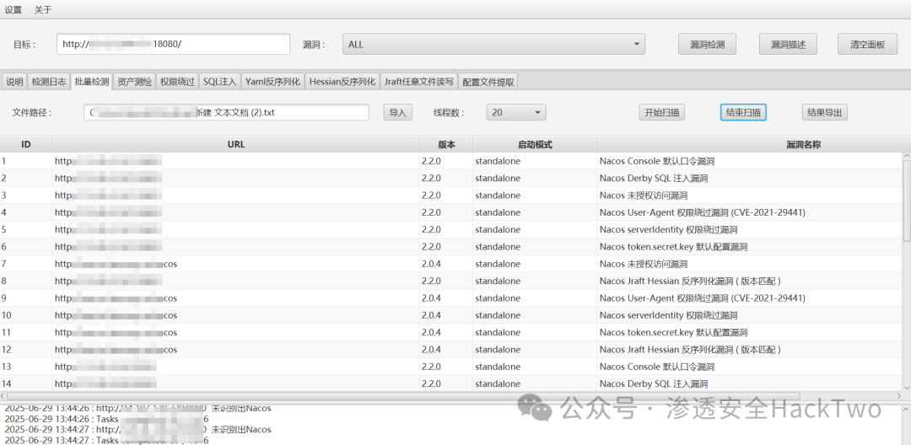Switch to Jraft任意文件读写 tab
The height and width of the screenshot is (445, 911).
coord(419,82)
